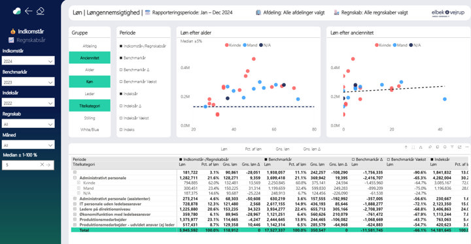Viewport: 471px width, 244px height.
Task: Select the Stilling group button
Action: click(x=90, y=118)
